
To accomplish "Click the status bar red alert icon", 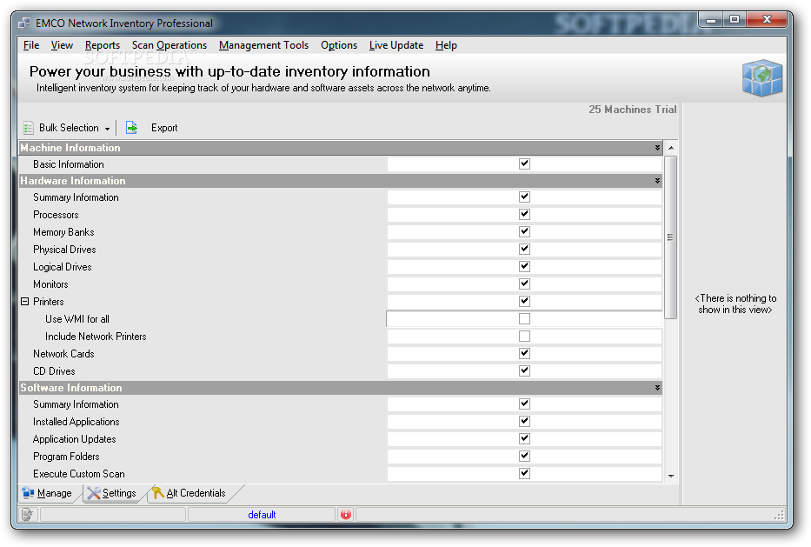I will click(x=345, y=515).
